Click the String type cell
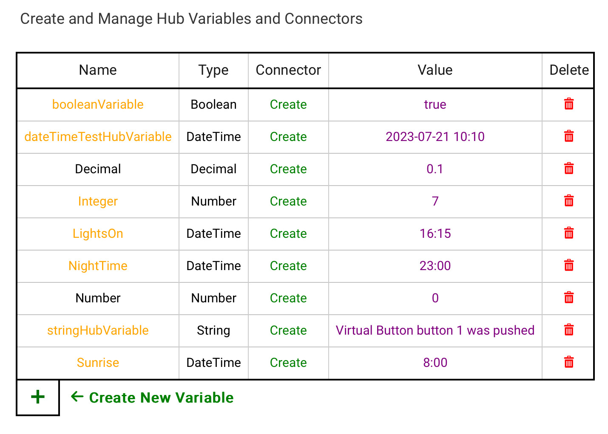The width and height of the screenshot is (608, 434). pyautogui.click(x=213, y=330)
